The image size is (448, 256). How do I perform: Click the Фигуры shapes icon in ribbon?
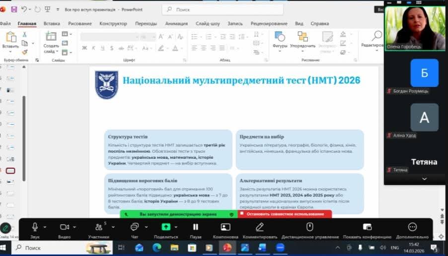[x=280, y=37]
